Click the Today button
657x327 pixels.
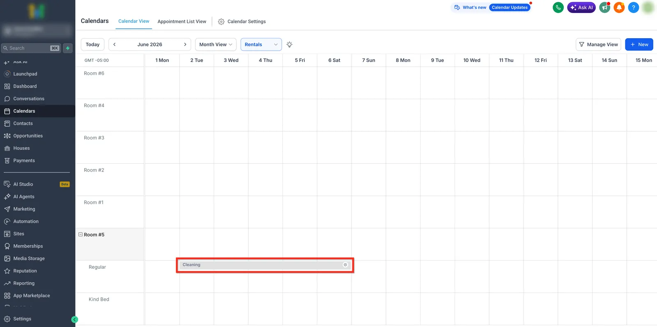(92, 44)
